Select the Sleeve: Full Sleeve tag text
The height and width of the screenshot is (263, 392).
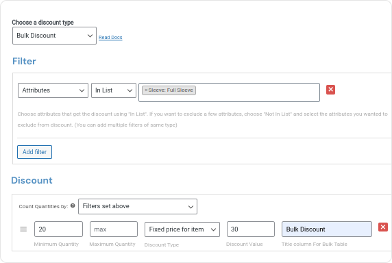coord(171,90)
